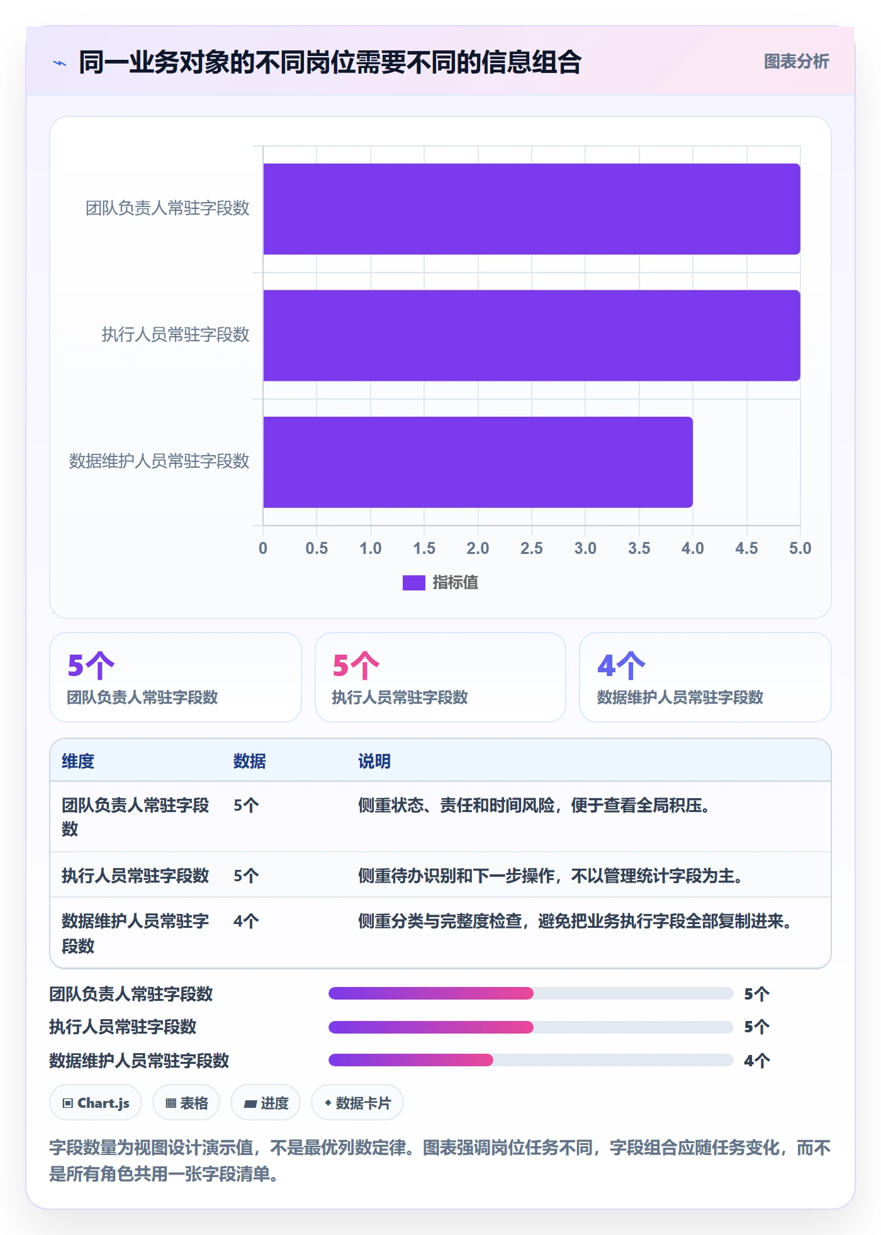The height and width of the screenshot is (1235, 881).
Task: Click the 说明 table column header
Action: (x=374, y=761)
